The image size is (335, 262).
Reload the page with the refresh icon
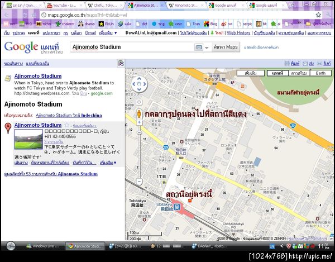[x=25, y=15]
